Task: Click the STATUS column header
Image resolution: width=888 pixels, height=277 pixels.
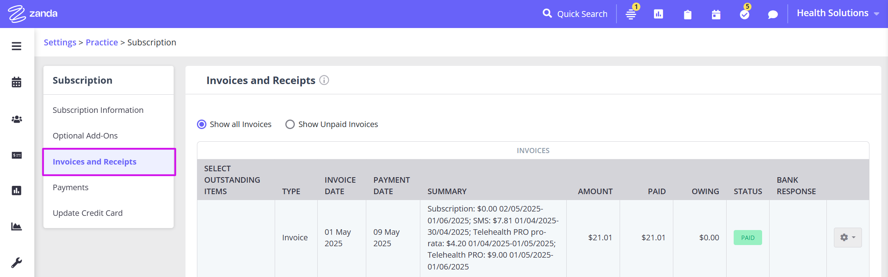Action: click(x=748, y=191)
